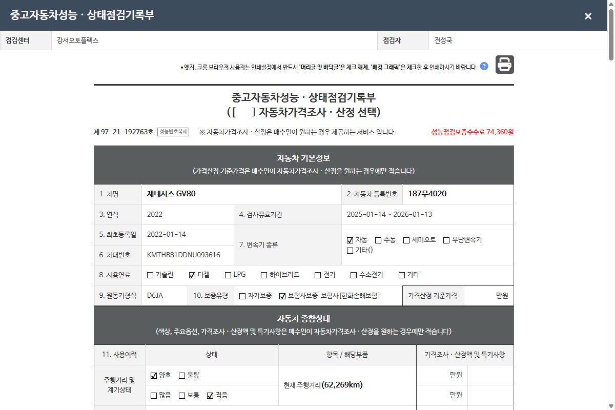
Task: Check the 수소전기 fuel checkbox
Action: pos(354,275)
